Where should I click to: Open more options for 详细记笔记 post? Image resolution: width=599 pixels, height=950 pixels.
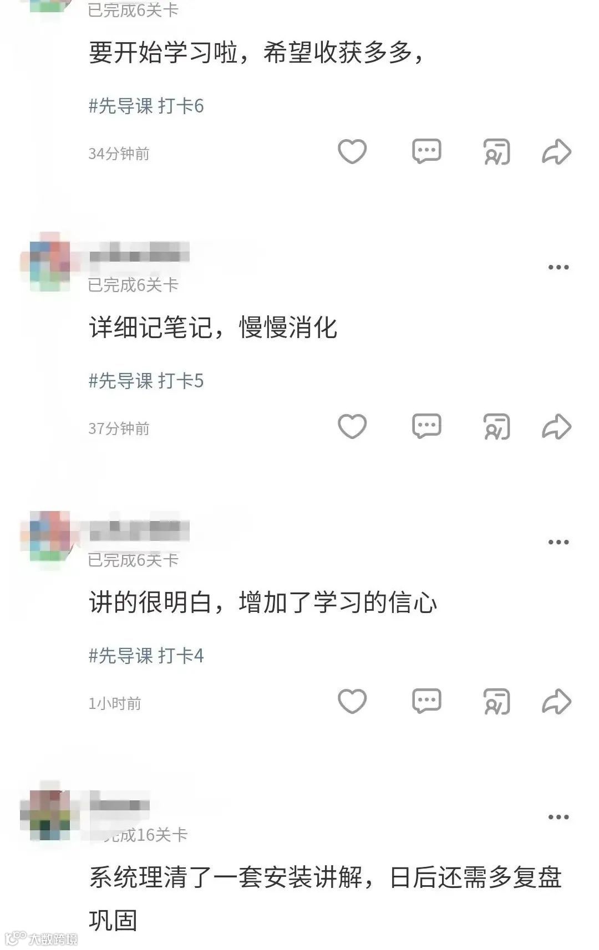click(x=559, y=267)
